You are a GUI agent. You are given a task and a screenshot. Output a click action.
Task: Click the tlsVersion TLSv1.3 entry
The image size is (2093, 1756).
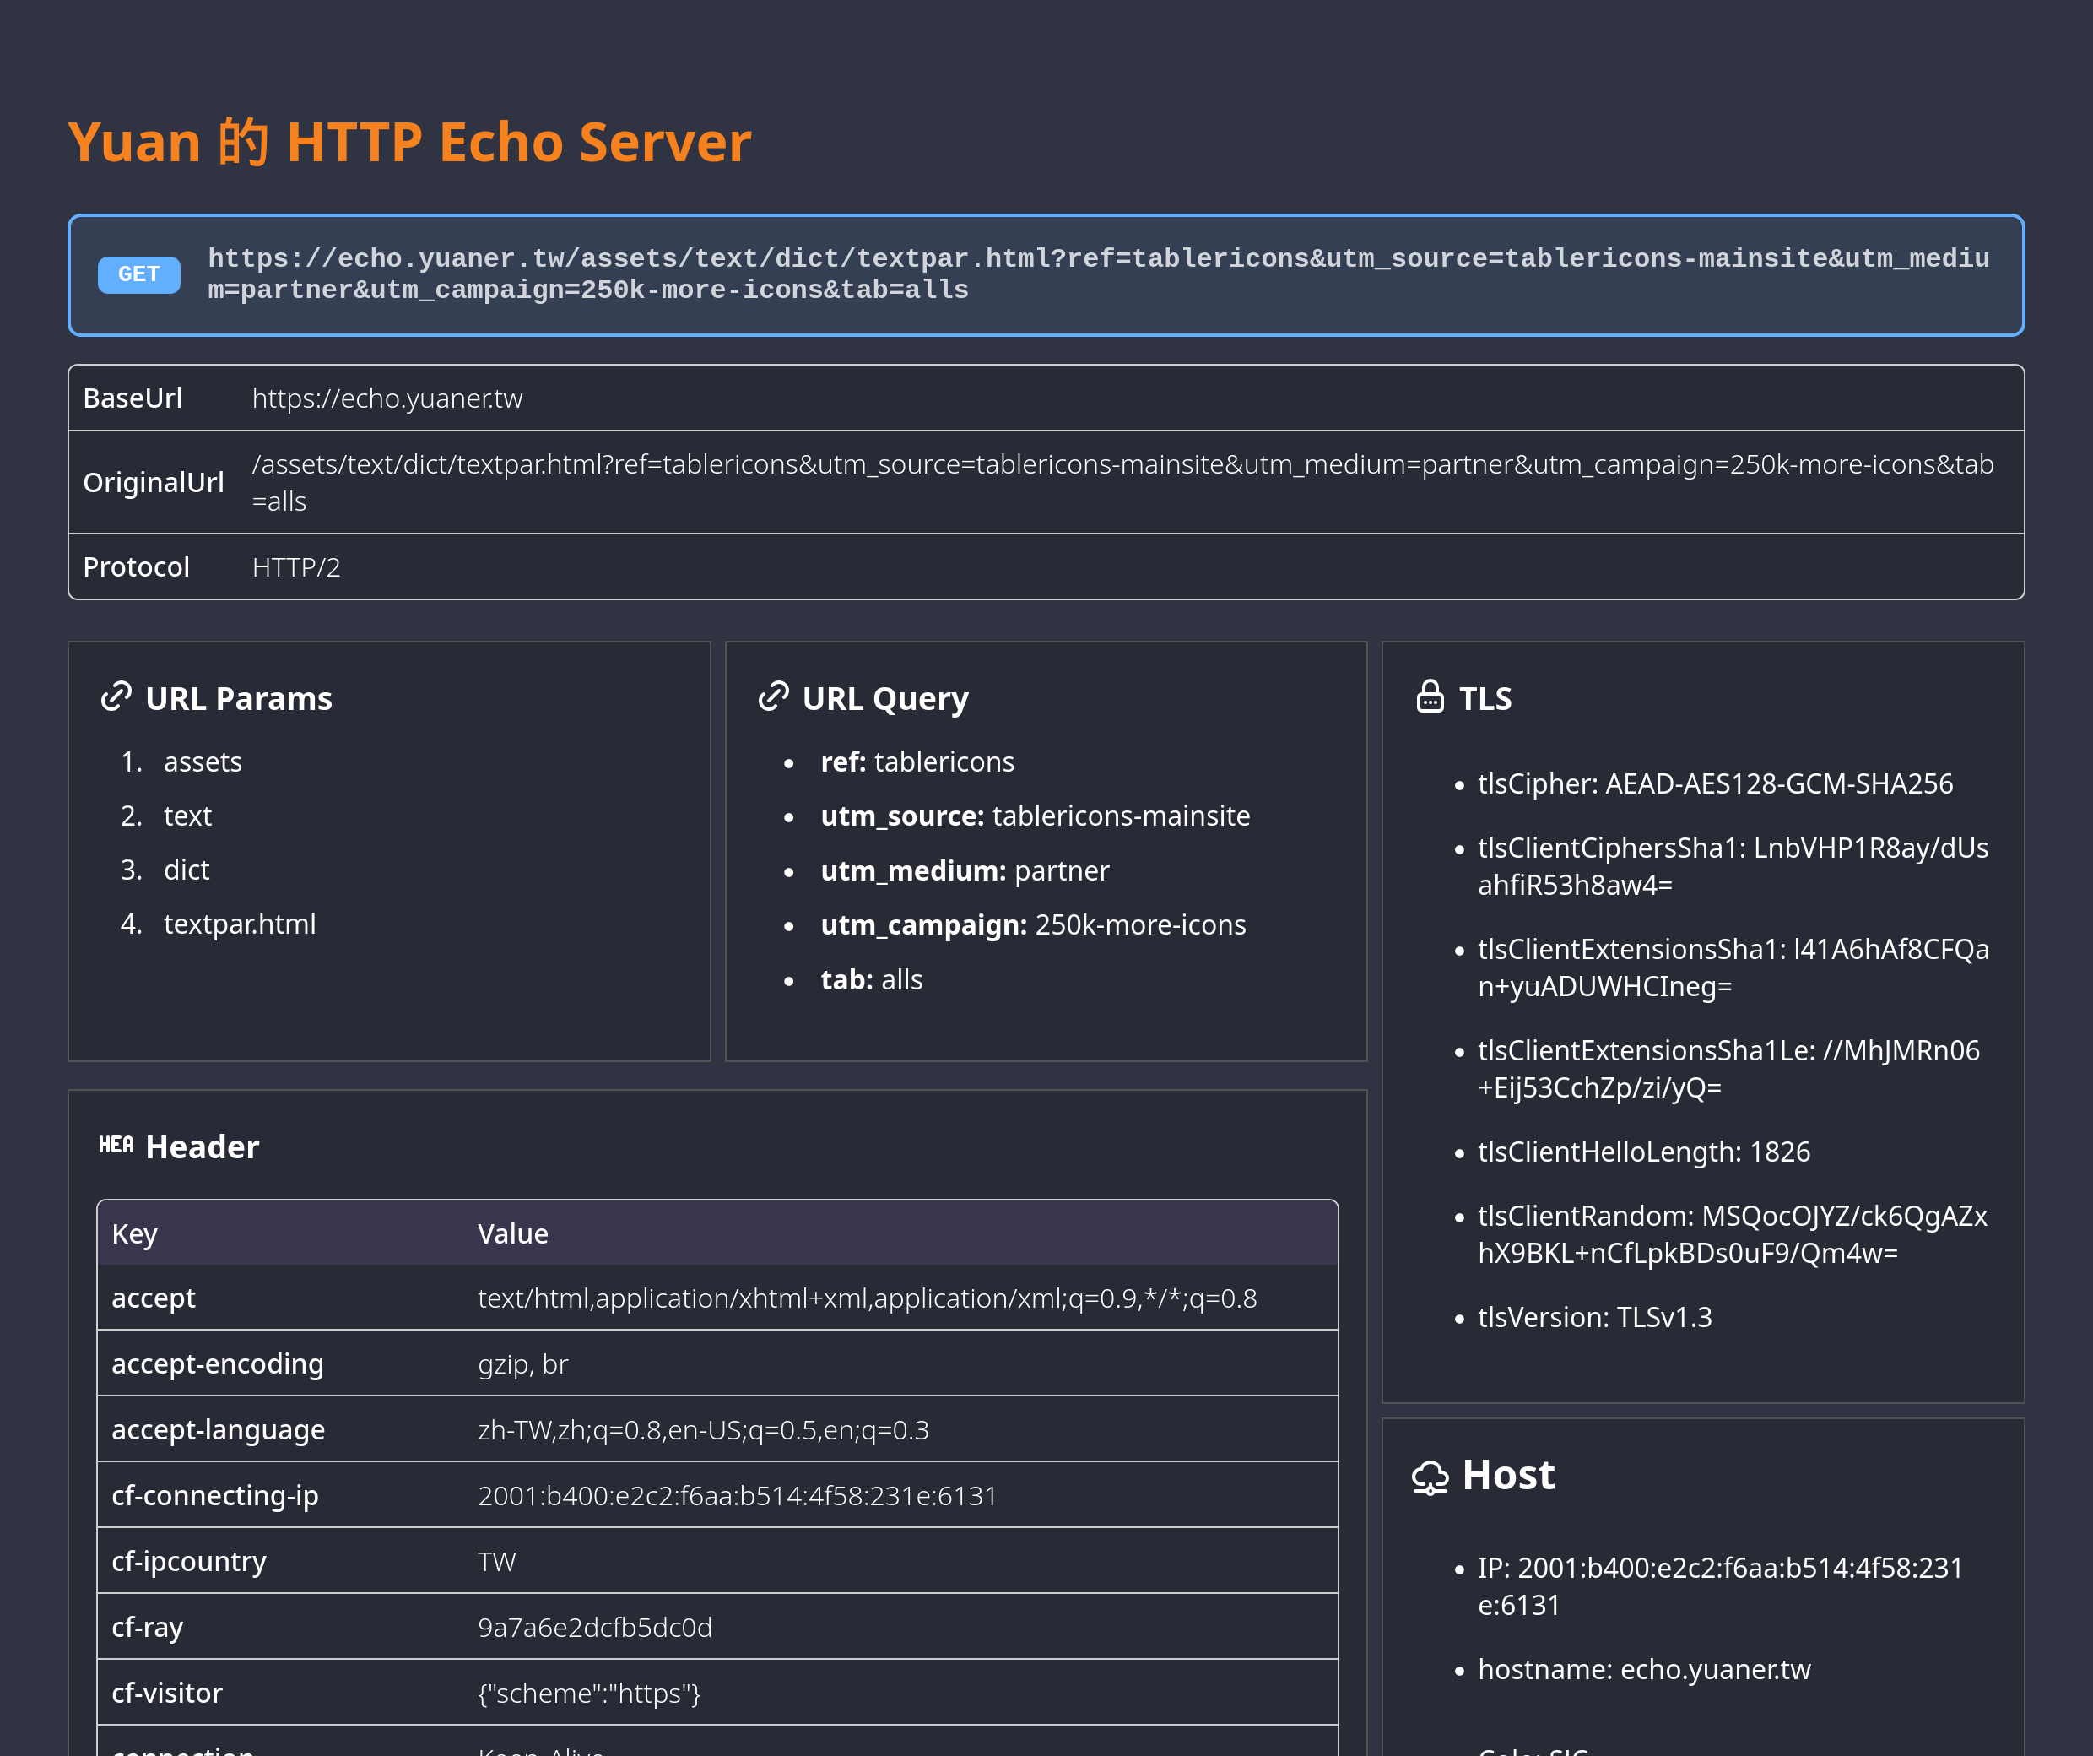pos(1593,1317)
